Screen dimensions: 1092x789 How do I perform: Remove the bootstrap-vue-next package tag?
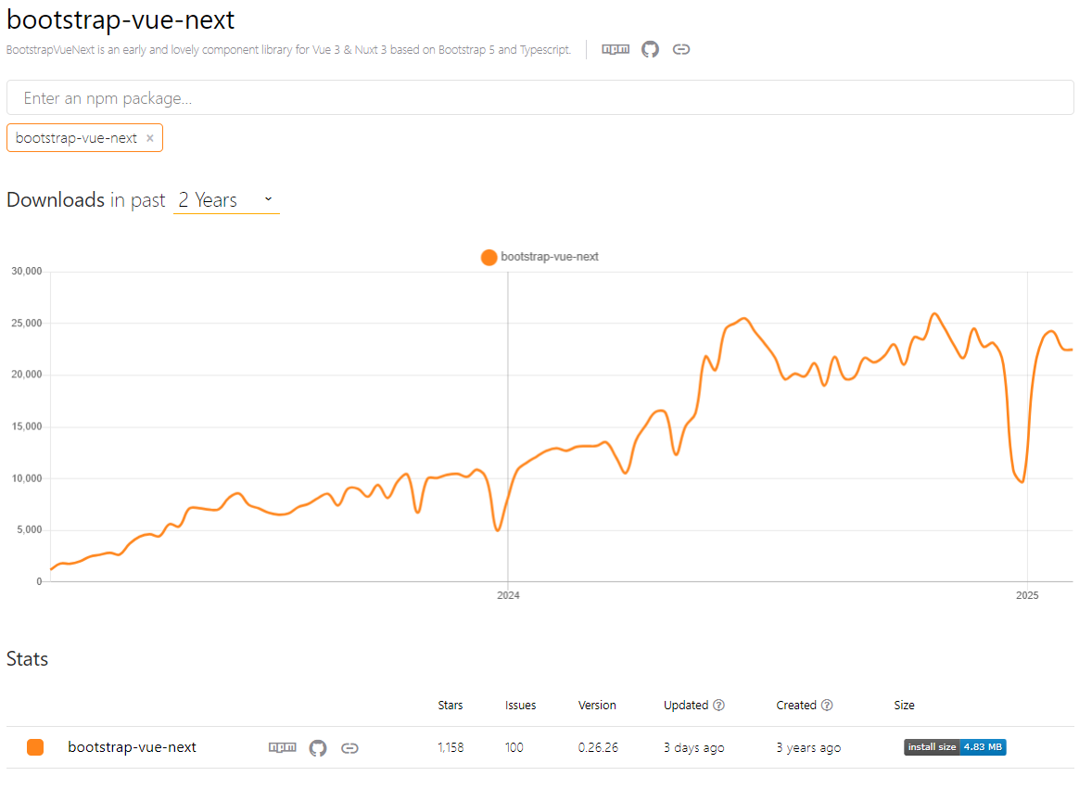150,138
